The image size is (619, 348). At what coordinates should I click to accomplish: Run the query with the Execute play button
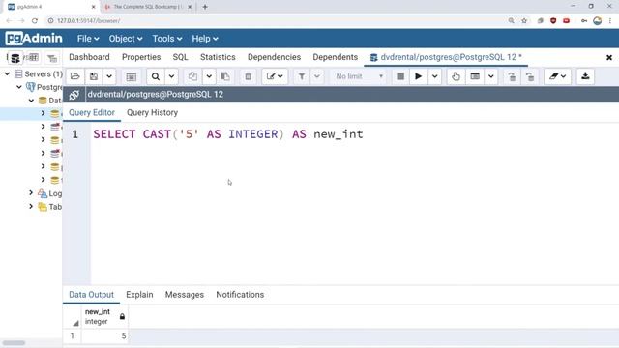tap(418, 76)
